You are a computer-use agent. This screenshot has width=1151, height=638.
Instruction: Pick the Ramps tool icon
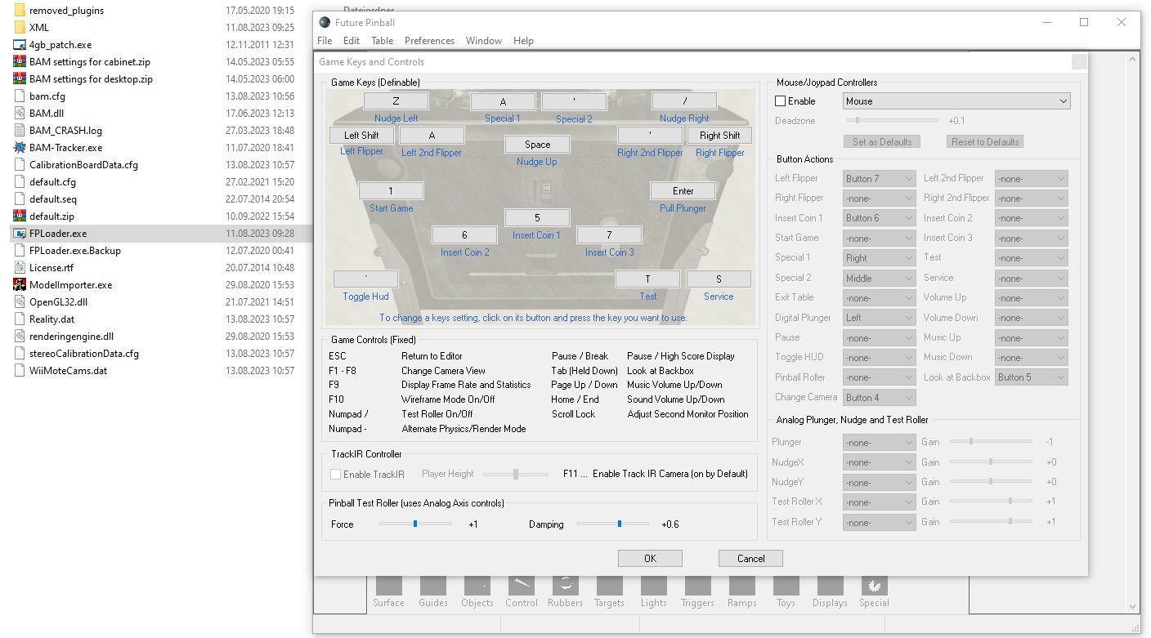click(742, 585)
